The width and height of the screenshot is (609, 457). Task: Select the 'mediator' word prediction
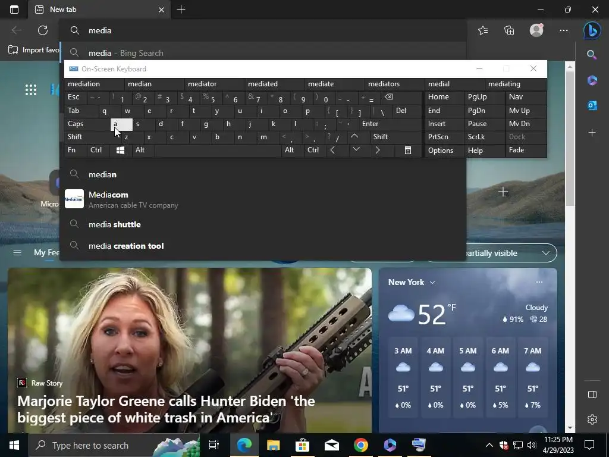point(215,84)
